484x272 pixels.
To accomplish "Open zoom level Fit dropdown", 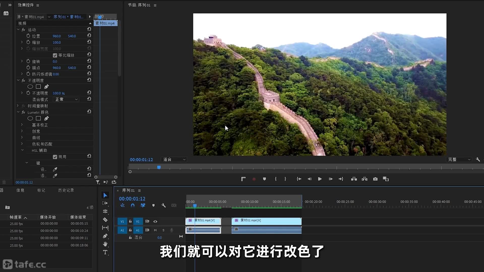I will (x=174, y=159).
